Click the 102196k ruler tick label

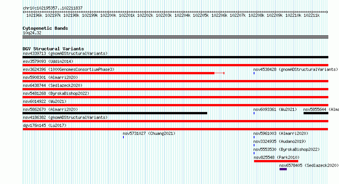34,15
